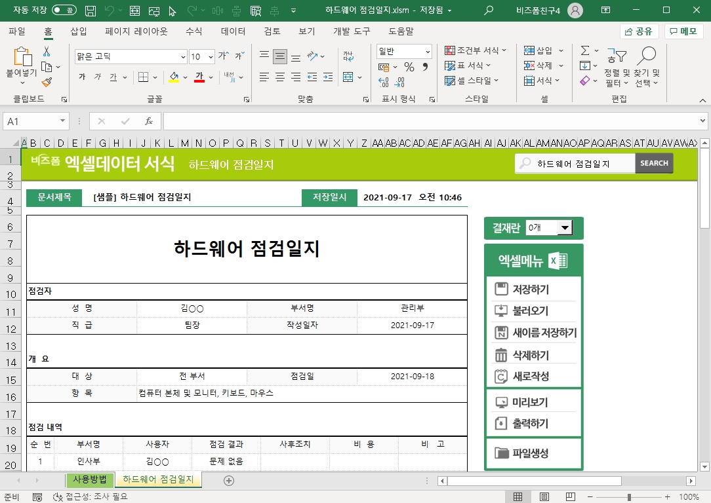This screenshot has height=503, width=711.
Task: Switch to the 사용방법 sheet tab
Action: [91, 479]
